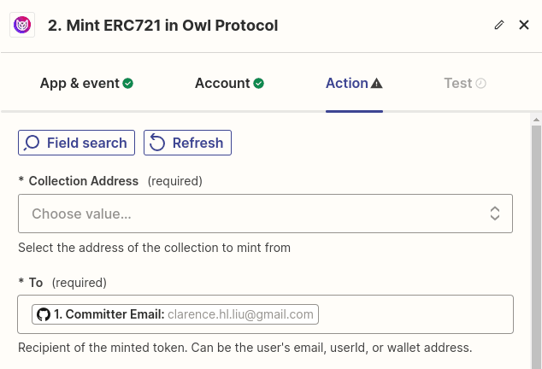This screenshot has height=369, width=542.
Task: Click the up-down chevron in Choose value
Action: click(x=495, y=214)
